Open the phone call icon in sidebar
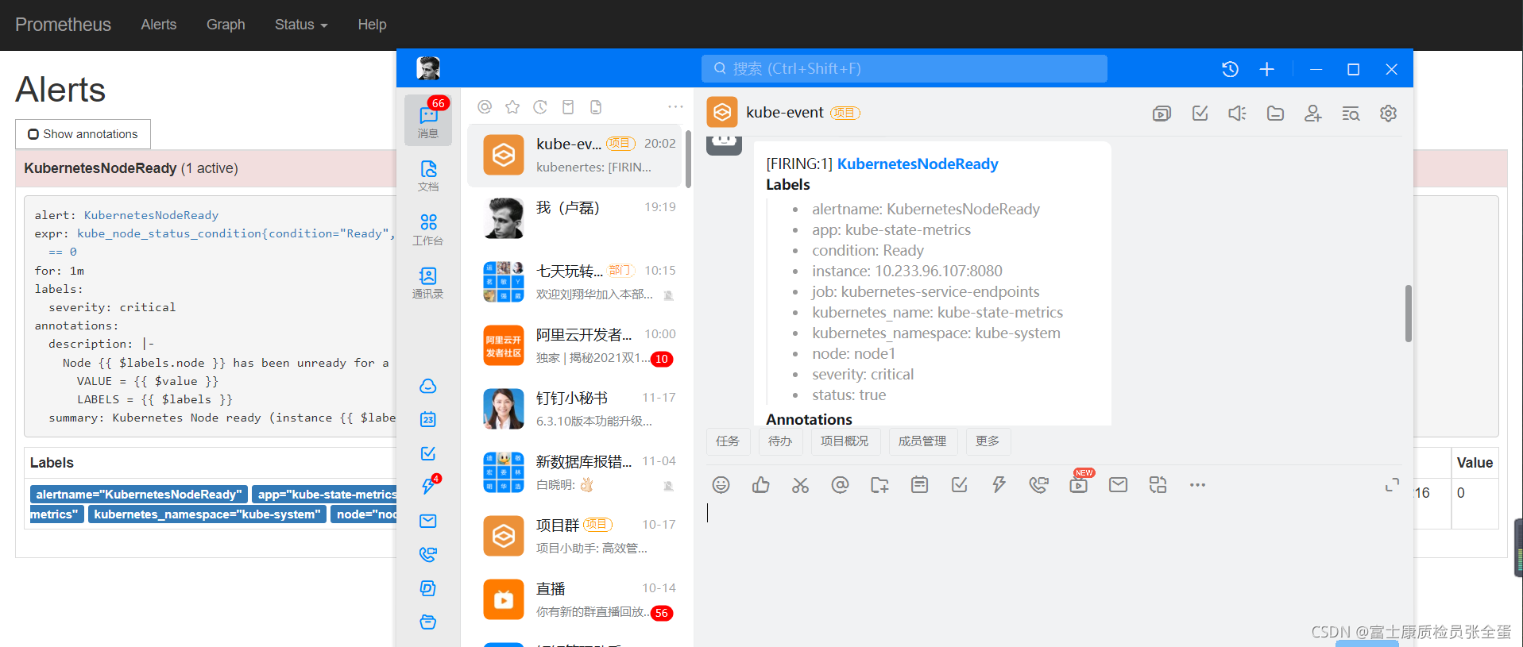The width and height of the screenshot is (1523, 647). click(428, 554)
